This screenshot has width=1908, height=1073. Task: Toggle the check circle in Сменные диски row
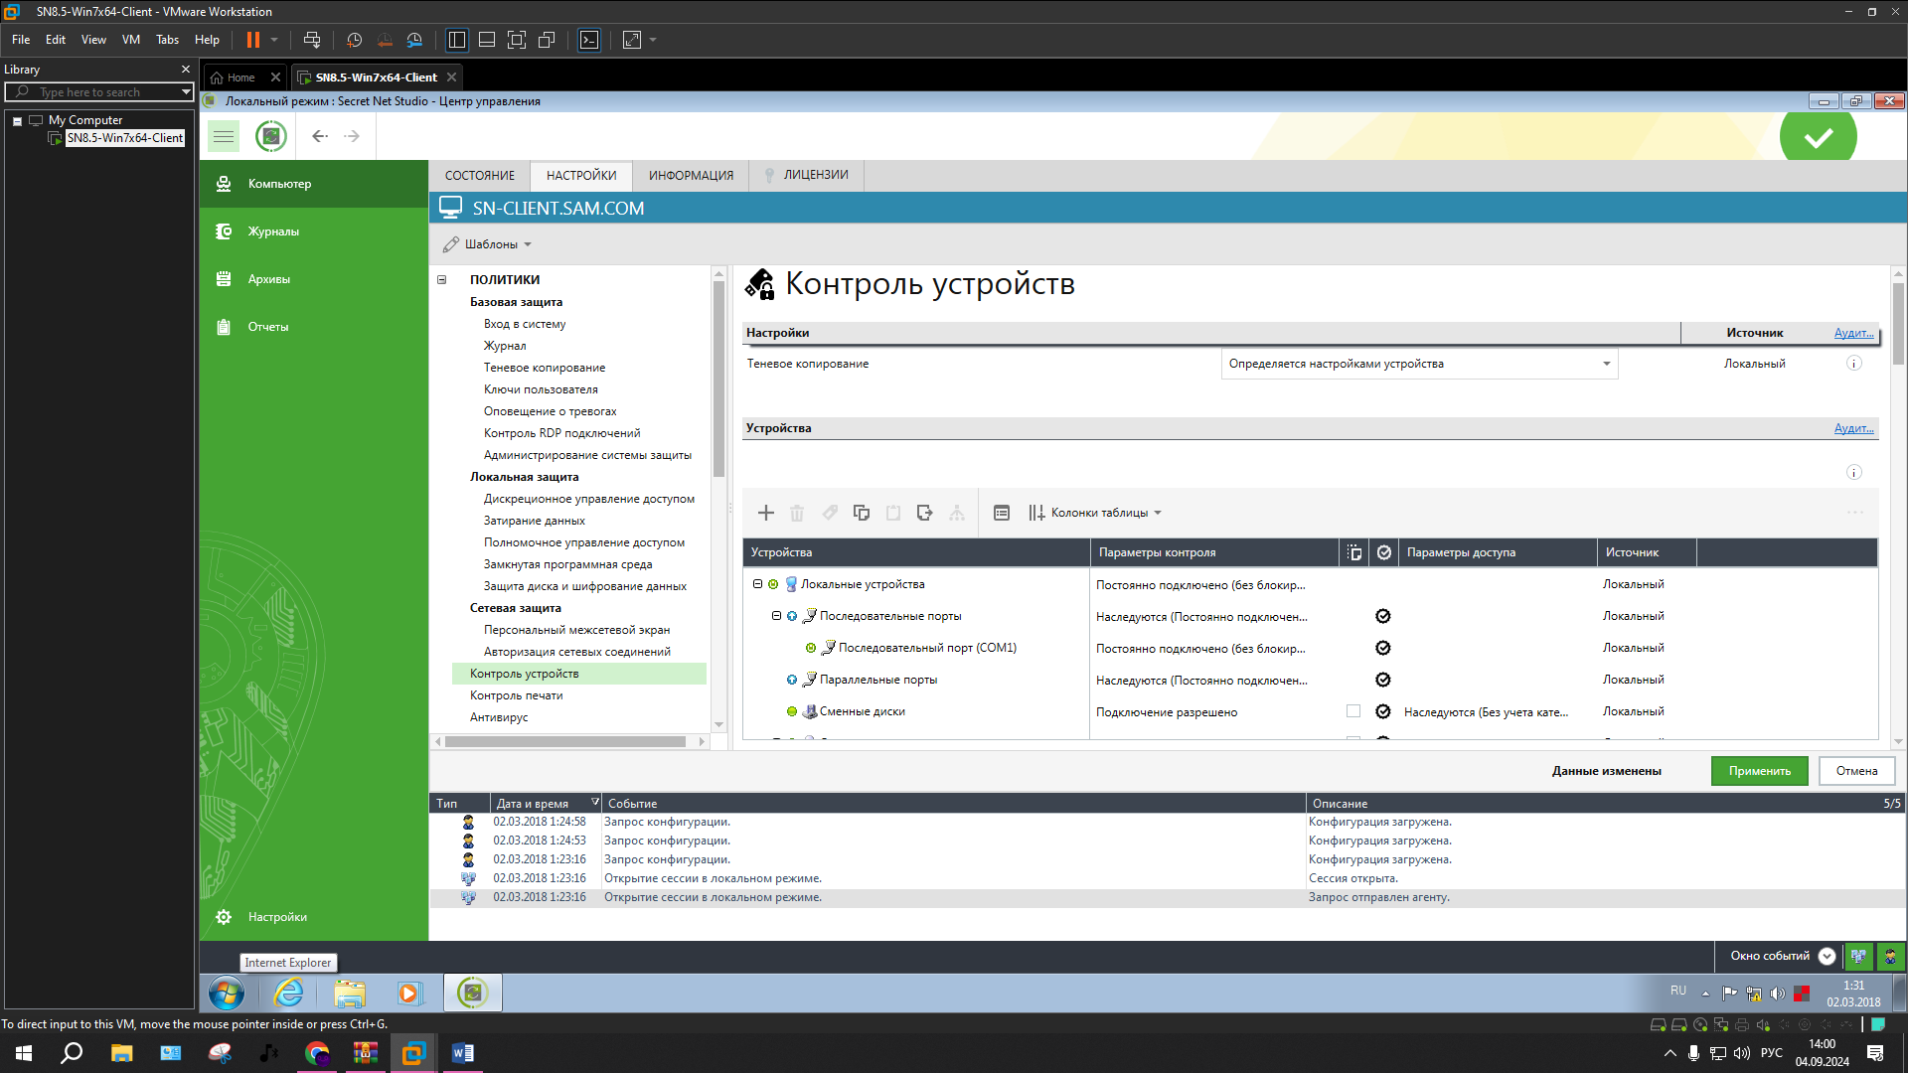[x=1383, y=711]
